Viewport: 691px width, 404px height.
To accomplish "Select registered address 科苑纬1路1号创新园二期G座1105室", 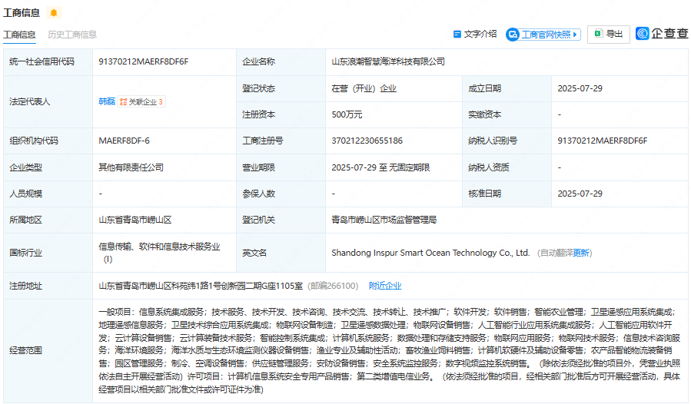I will click(x=237, y=286).
